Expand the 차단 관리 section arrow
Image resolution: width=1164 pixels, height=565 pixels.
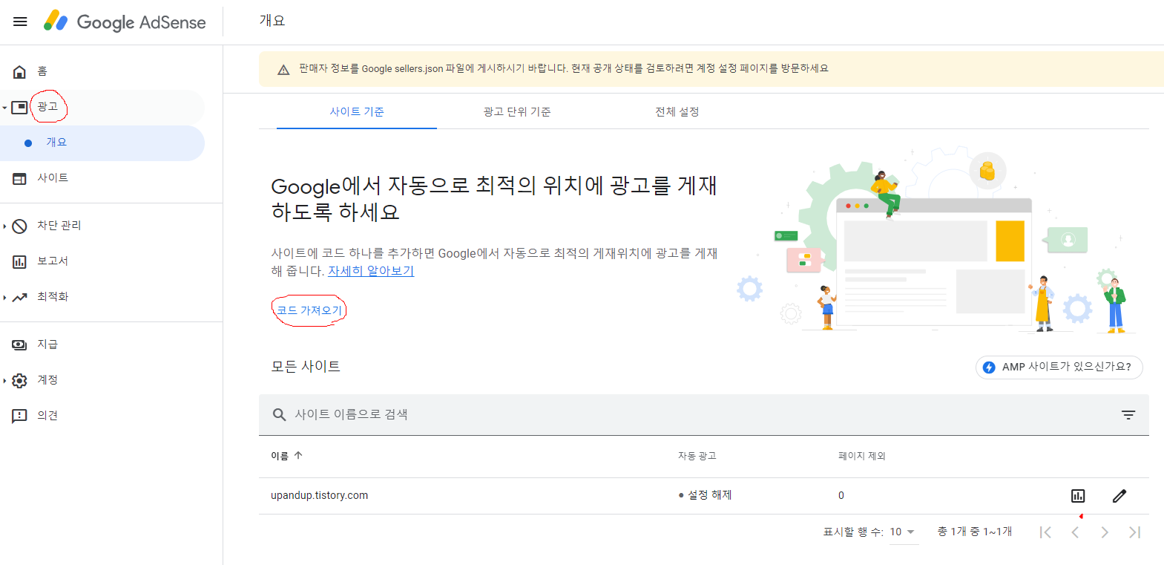pyautogui.click(x=4, y=226)
